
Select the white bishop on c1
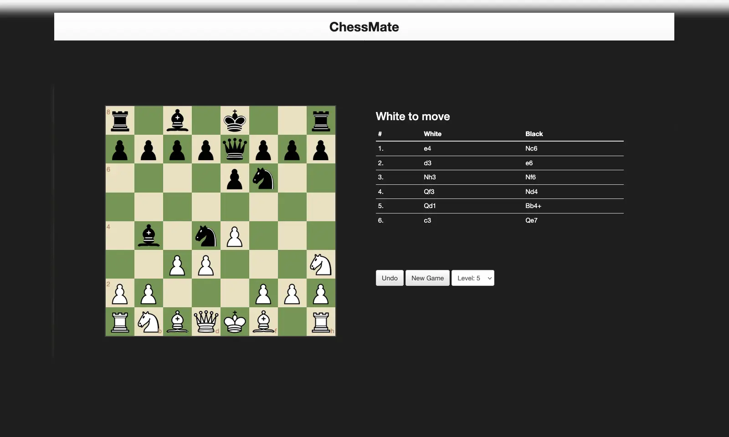coord(177,322)
